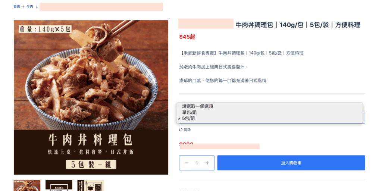Open the main beef bowl product image
The height and width of the screenshot is (191, 382).
91,97
